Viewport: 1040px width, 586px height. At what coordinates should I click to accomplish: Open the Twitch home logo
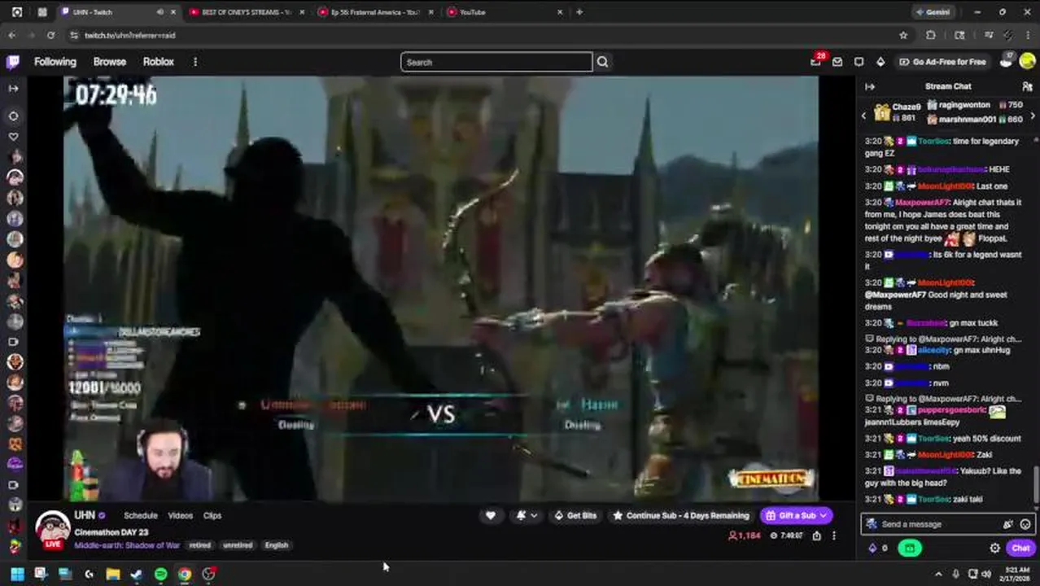click(x=13, y=62)
